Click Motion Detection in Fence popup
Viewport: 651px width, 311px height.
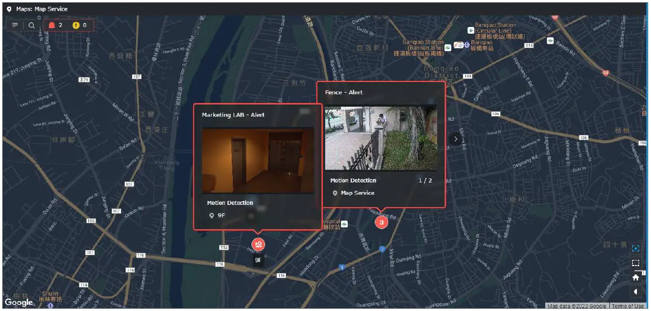tap(353, 181)
